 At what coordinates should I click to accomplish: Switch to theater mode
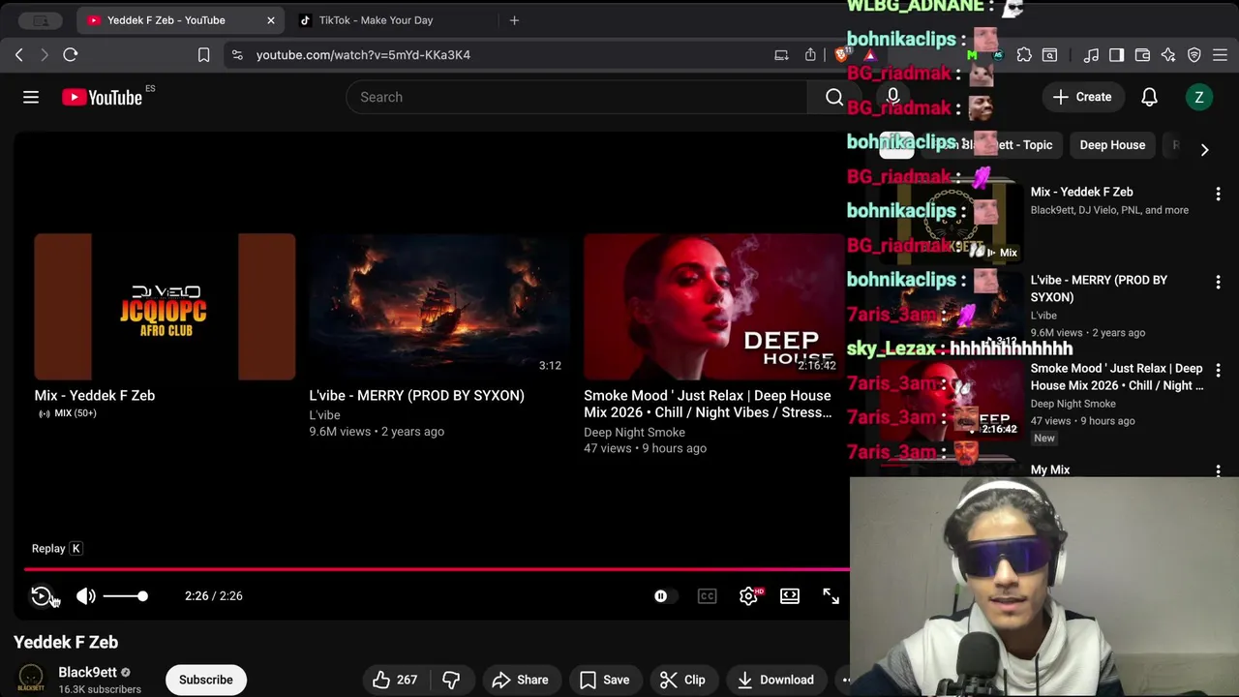[790, 596]
